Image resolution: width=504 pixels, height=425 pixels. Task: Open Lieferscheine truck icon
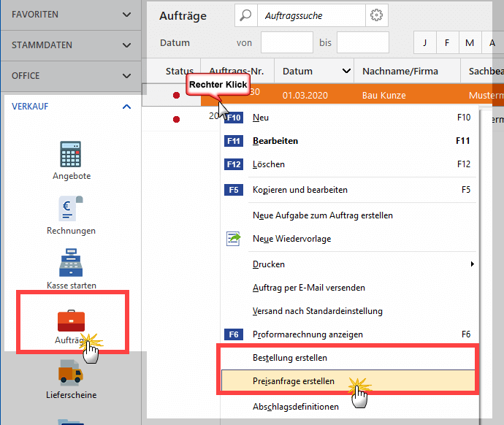(72, 374)
